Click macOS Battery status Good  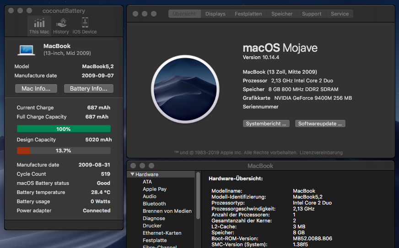point(103,183)
